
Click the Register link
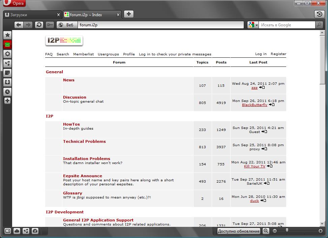(x=278, y=54)
